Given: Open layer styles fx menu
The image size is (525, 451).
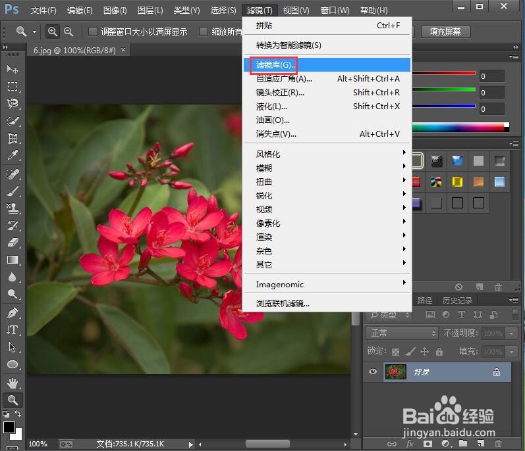Looking at the screenshot, I should point(410,444).
